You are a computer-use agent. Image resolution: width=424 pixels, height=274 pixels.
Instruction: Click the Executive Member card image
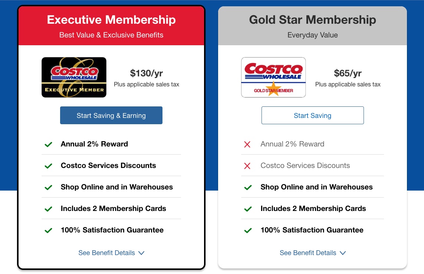tap(74, 77)
